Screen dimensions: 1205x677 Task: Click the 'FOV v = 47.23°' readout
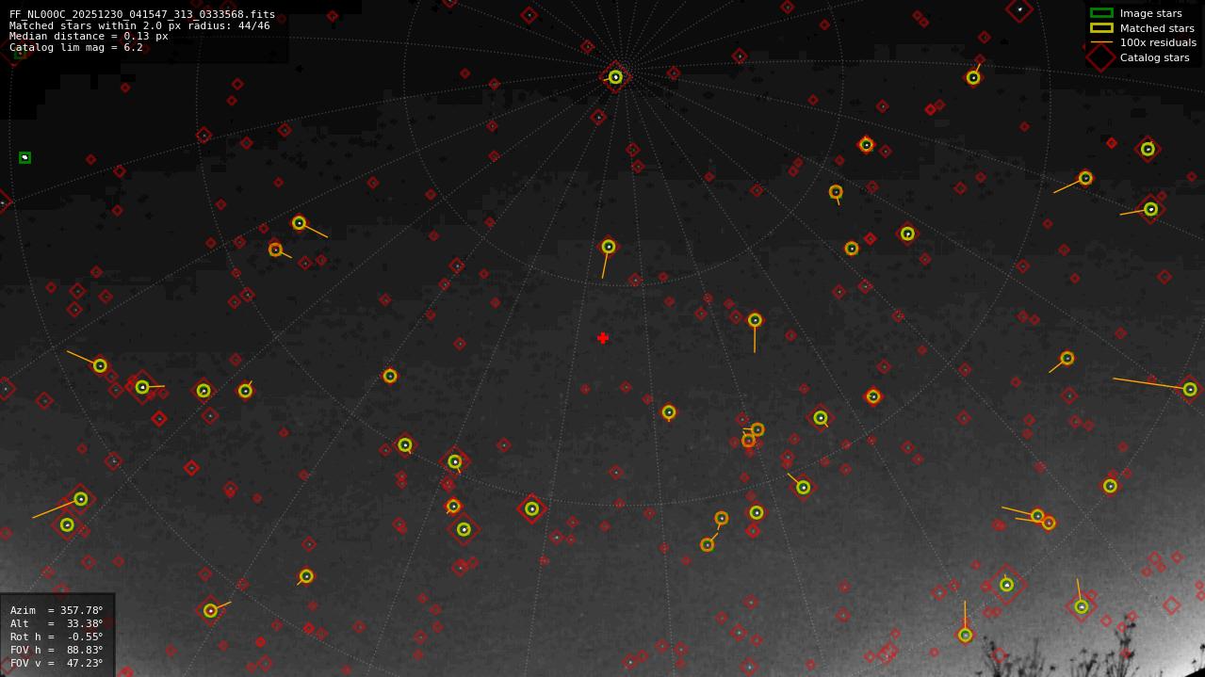57,663
